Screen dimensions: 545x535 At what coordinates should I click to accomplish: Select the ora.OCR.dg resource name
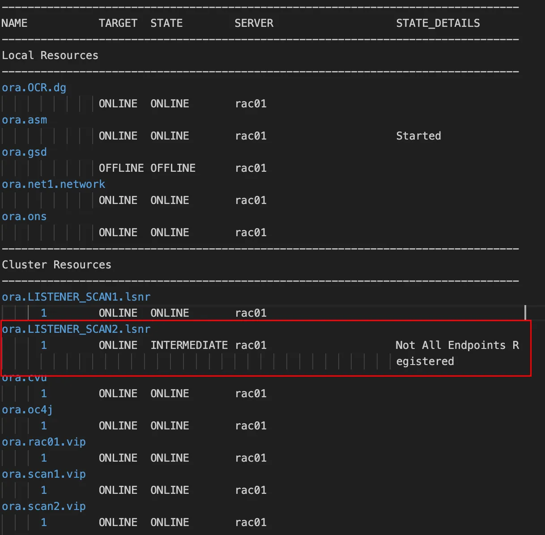click(x=34, y=87)
